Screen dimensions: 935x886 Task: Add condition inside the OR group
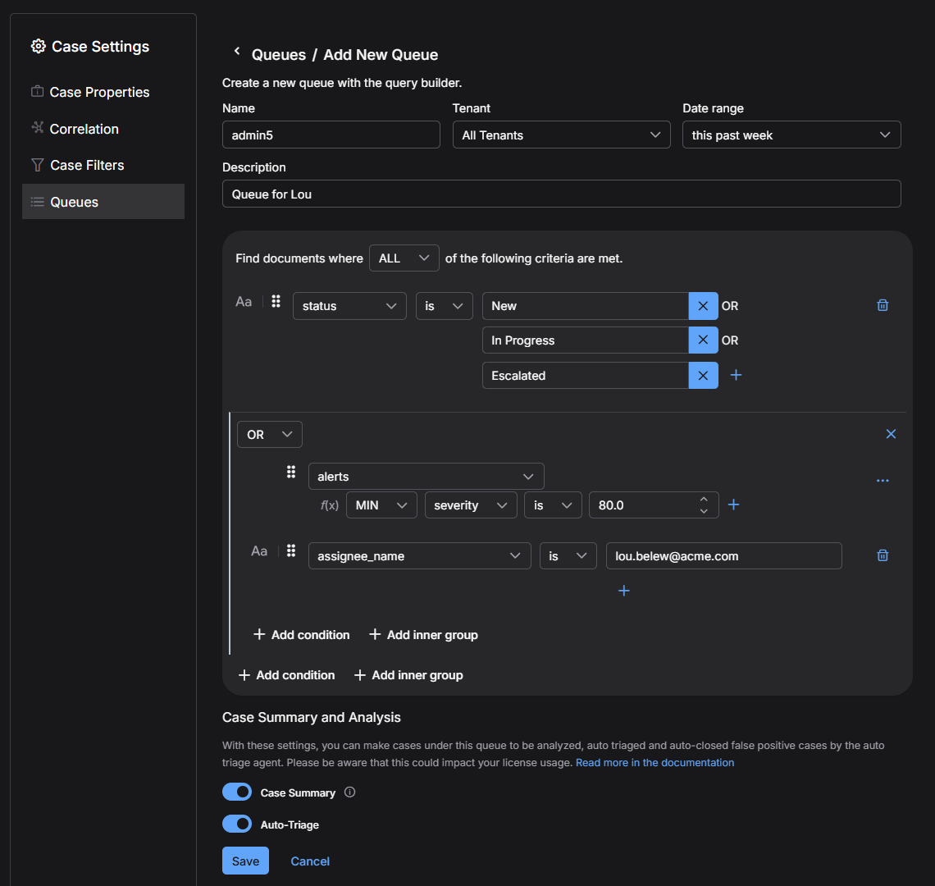302,635
